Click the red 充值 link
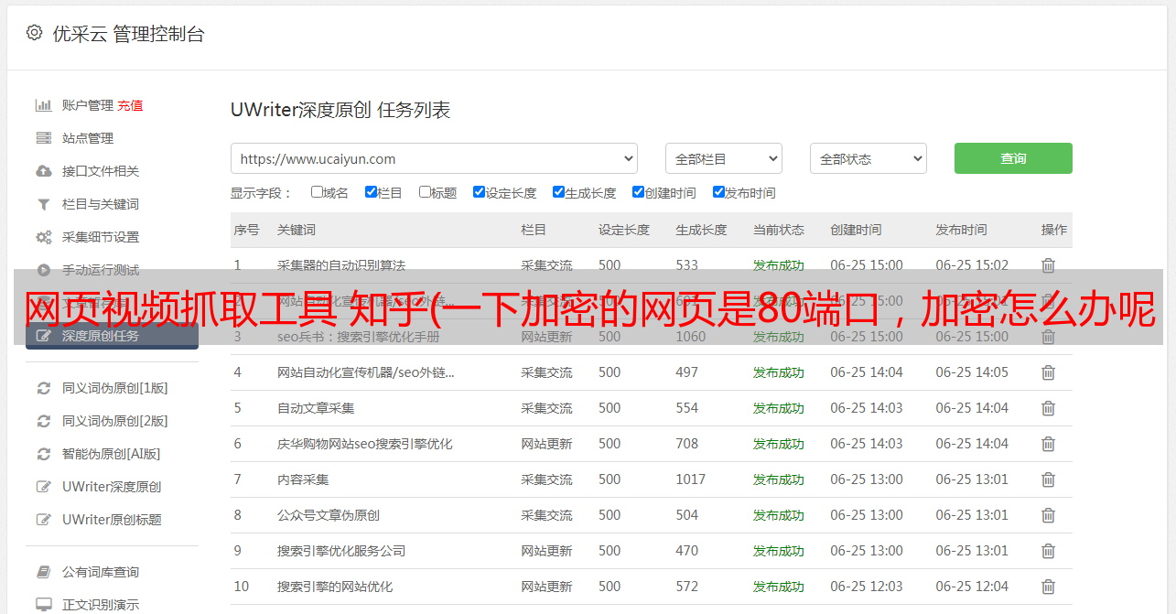The width and height of the screenshot is (1176, 614). tap(130, 105)
